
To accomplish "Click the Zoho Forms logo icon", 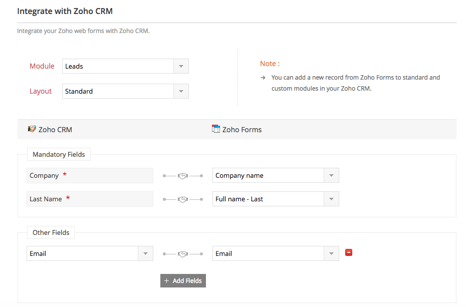I will click(216, 129).
